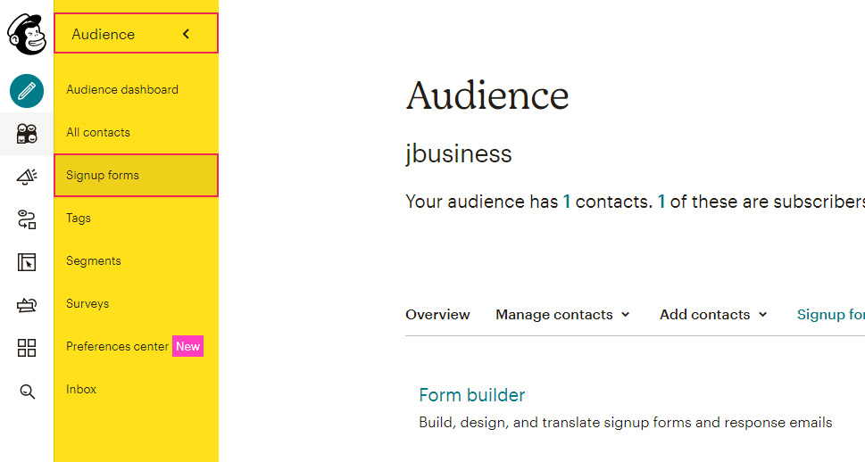
Task: Click the Mailchimp Freddie logo
Action: pos(27,34)
